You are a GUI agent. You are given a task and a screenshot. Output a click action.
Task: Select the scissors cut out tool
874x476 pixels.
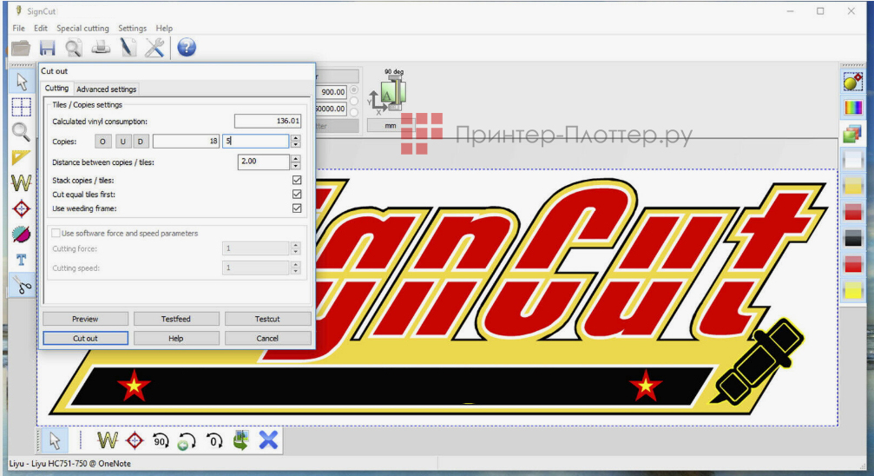tap(22, 285)
